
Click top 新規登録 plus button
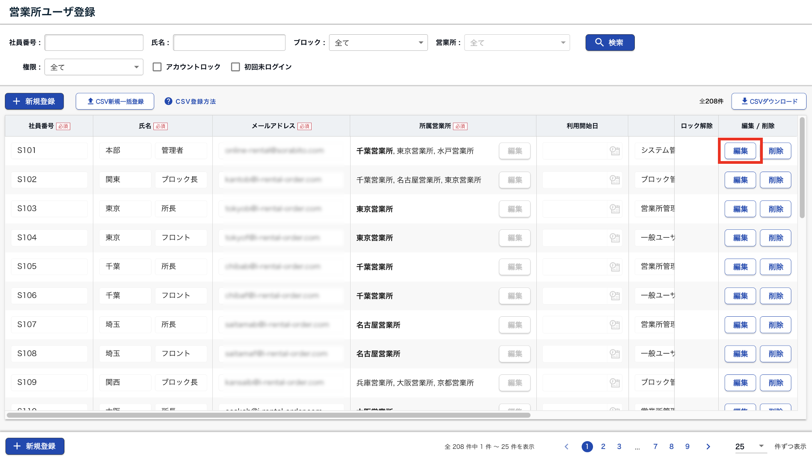(x=34, y=101)
